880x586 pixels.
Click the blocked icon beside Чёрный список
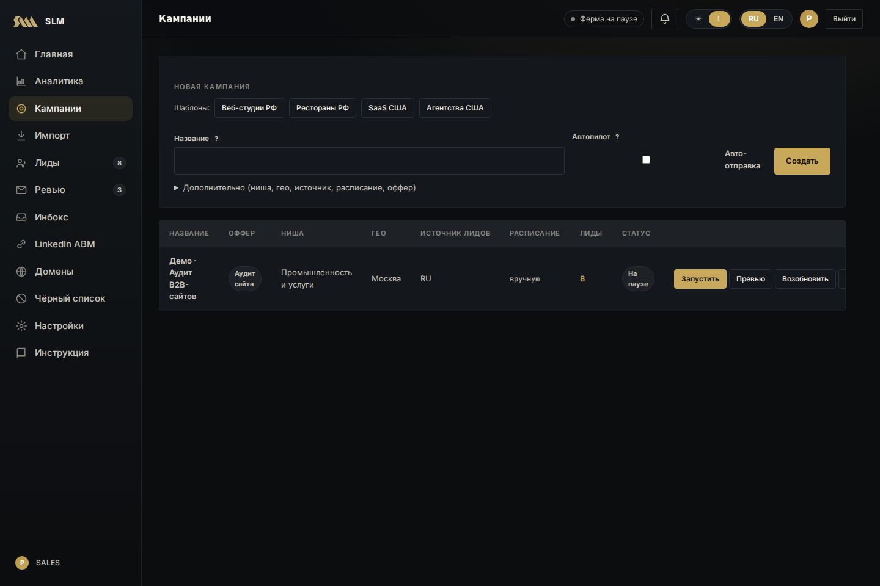tap(21, 298)
